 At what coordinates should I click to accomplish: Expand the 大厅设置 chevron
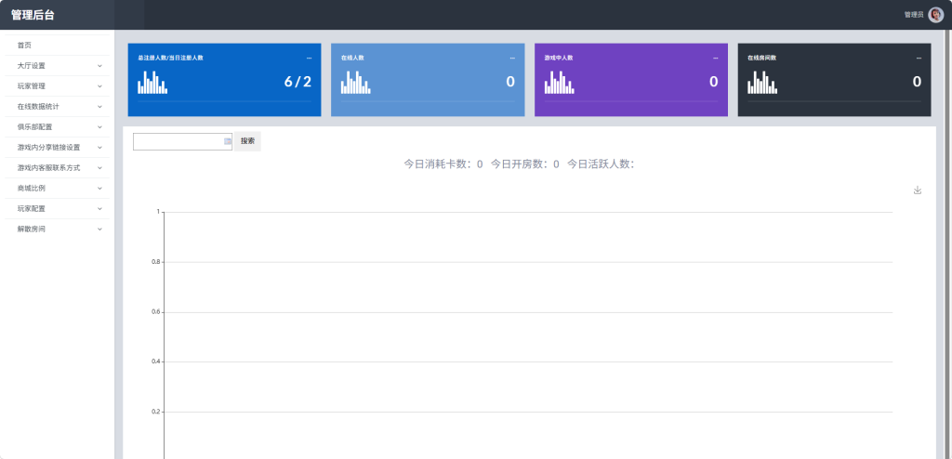click(100, 66)
